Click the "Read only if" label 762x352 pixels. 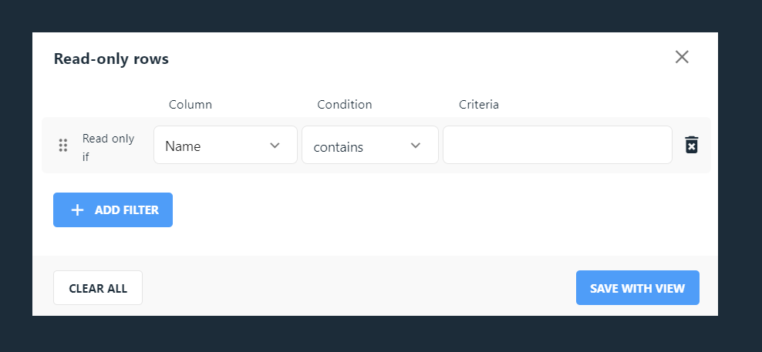coord(108,148)
